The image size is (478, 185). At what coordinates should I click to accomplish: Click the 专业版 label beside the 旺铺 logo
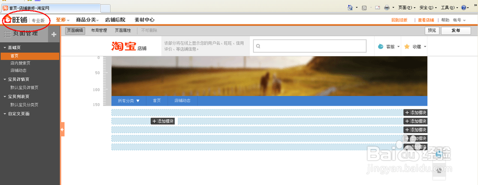[x=38, y=20]
